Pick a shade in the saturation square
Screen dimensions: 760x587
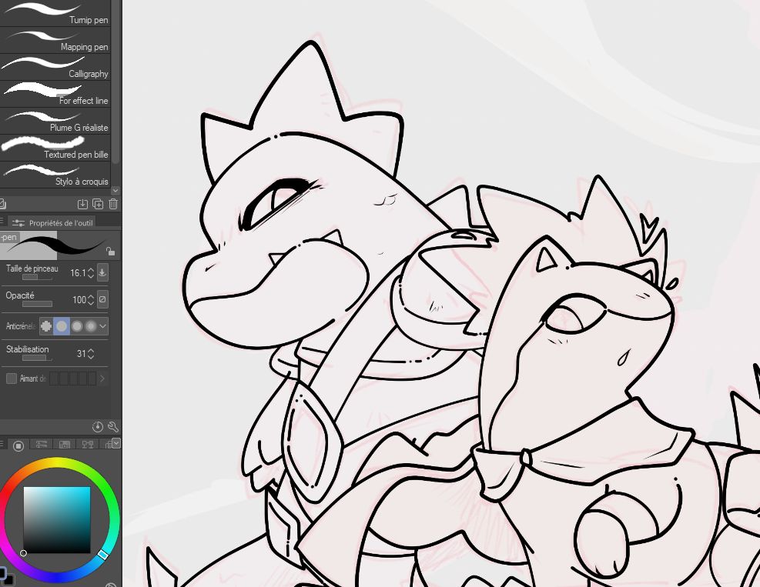point(57,519)
